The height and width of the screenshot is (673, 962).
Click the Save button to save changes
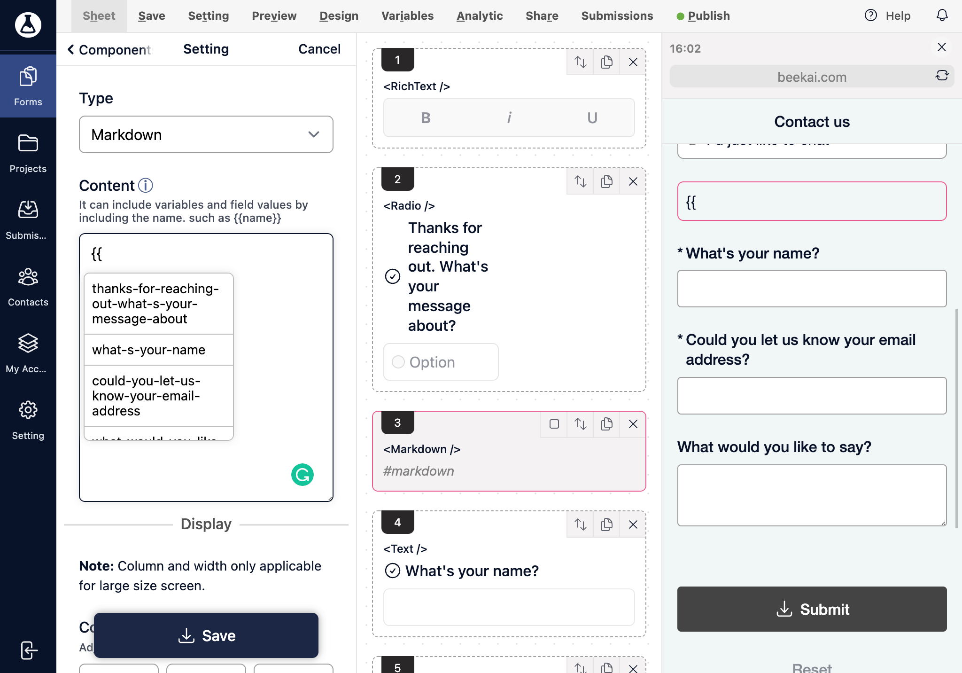[206, 635]
